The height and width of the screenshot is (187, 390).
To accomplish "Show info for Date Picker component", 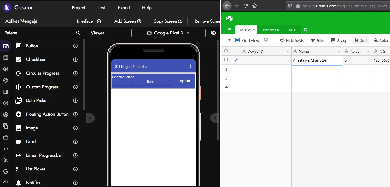I will (75, 101).
